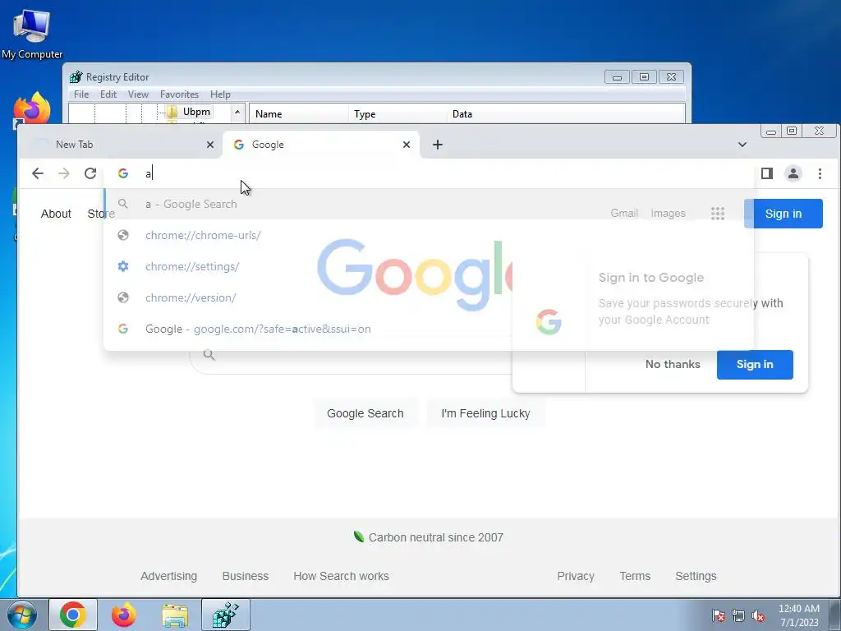This screenshot has width=841, height=631.
Task: Expand the tab search chevron
Action: click(x=742, y=145)
